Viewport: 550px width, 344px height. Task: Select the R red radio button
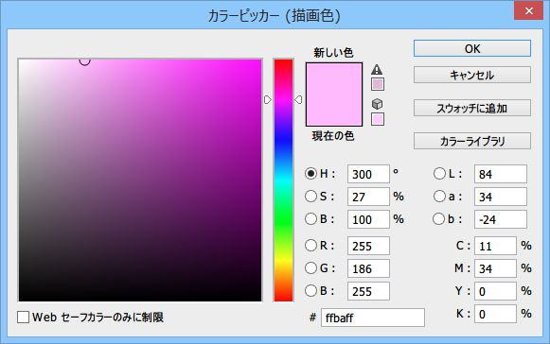[310, 245]
